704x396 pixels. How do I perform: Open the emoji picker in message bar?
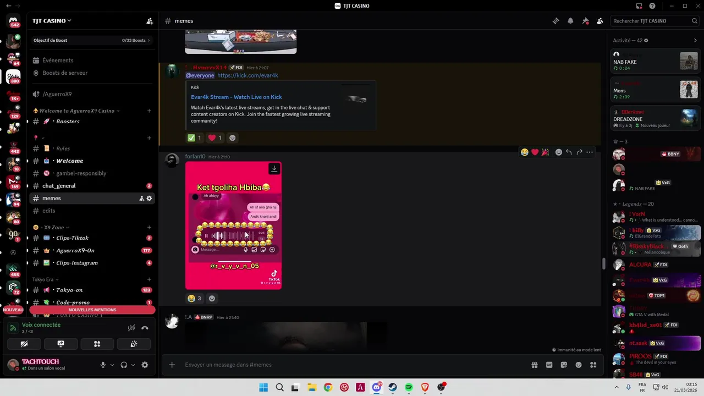579,365
